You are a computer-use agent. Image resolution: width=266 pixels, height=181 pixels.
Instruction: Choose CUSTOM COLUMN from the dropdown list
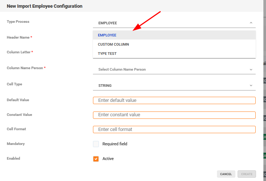click(113, 45)
